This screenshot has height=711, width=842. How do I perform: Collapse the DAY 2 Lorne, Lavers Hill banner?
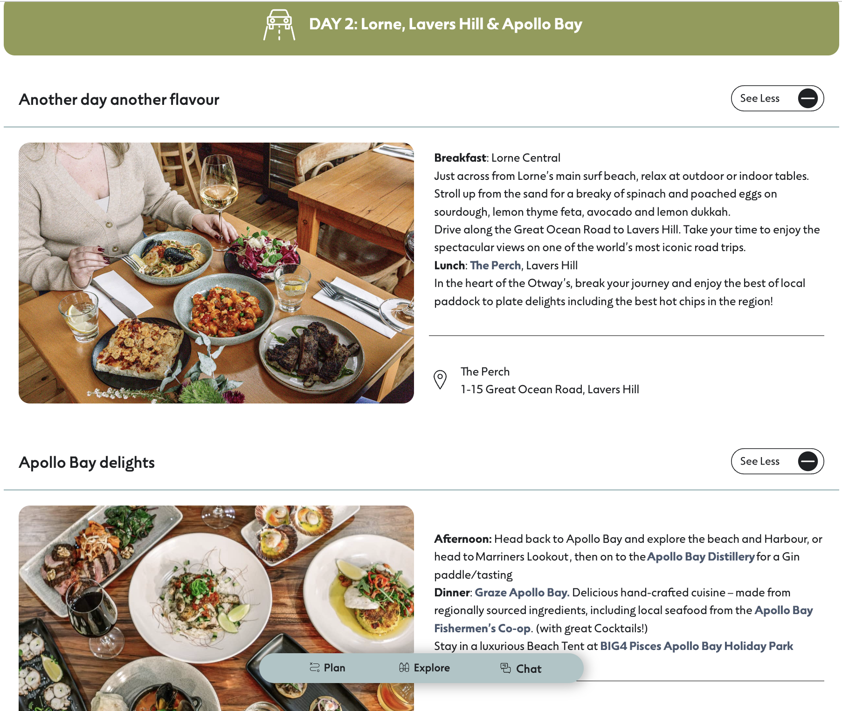(x=421, y=28)
